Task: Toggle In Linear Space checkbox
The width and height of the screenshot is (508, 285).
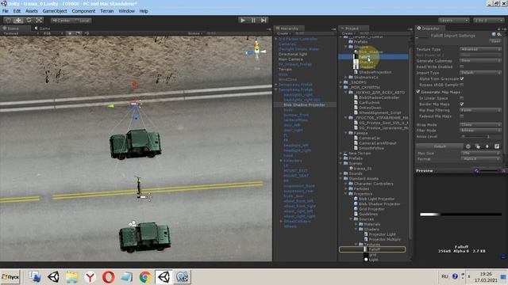Action: tap(462, 98)
